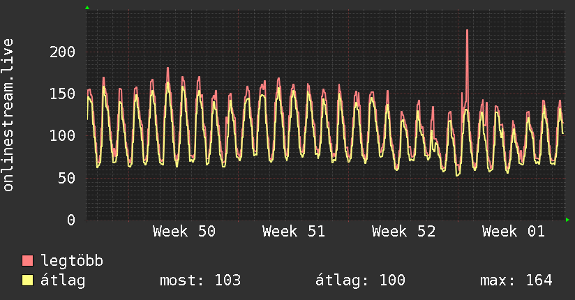Image resolution: width=575 pixels, height=300 pixels.
Task: Click the Week 51 axis label
Action: [294, 232]
